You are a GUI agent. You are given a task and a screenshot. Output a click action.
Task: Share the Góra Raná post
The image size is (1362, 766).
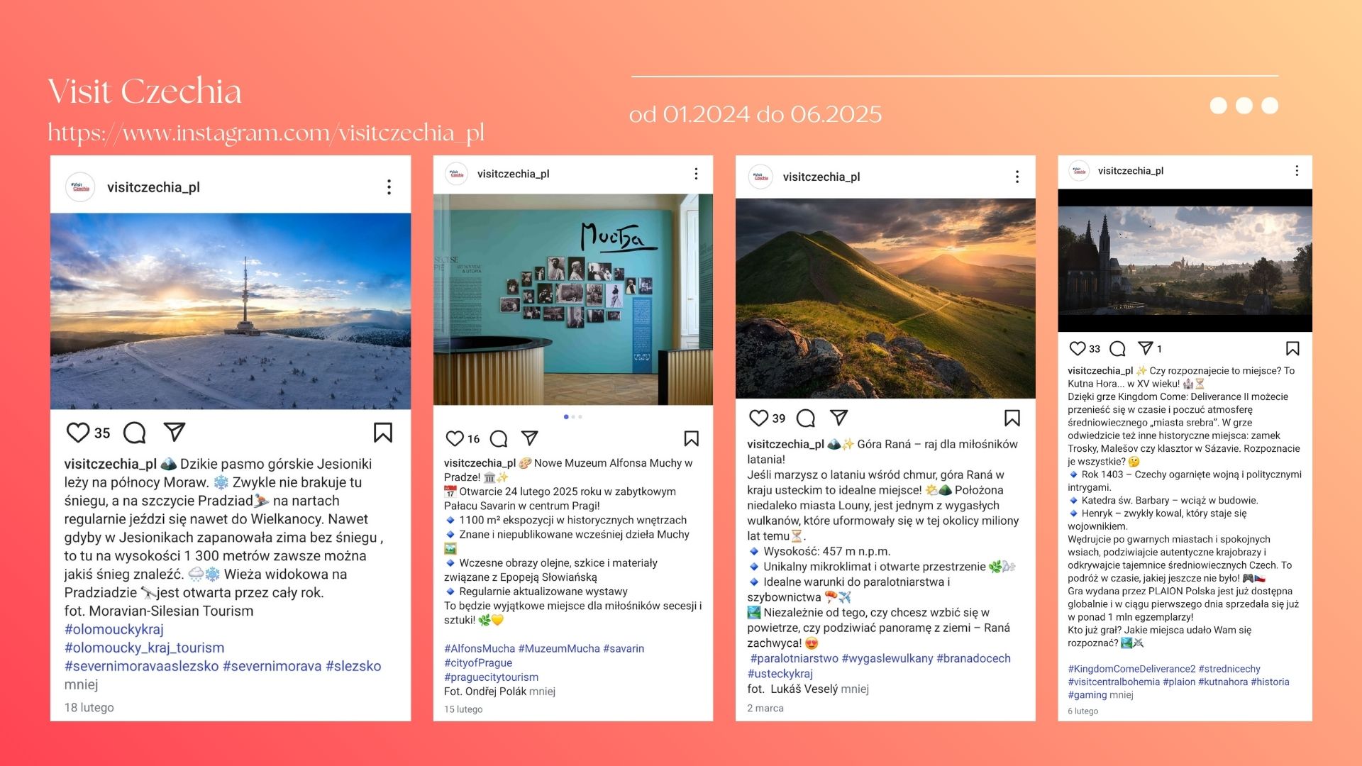coord(839,418)
